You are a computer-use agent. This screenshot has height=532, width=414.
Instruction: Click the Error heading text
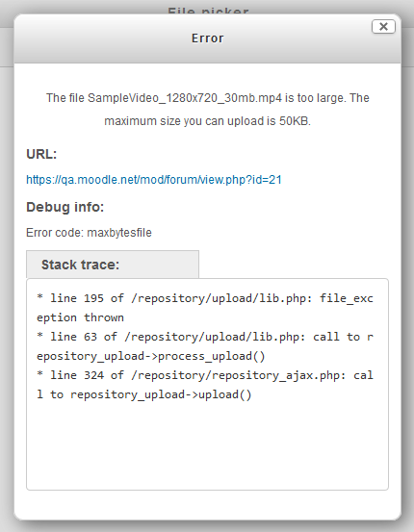(x=208, y=38)
